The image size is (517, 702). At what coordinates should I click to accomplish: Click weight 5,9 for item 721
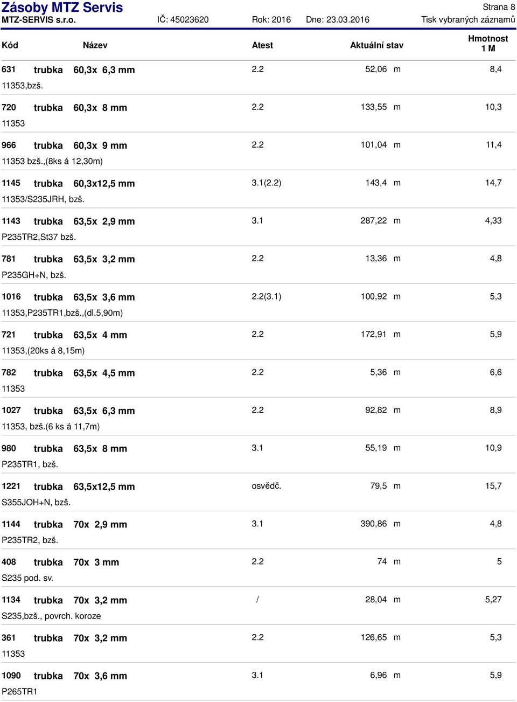pos(495,334)
